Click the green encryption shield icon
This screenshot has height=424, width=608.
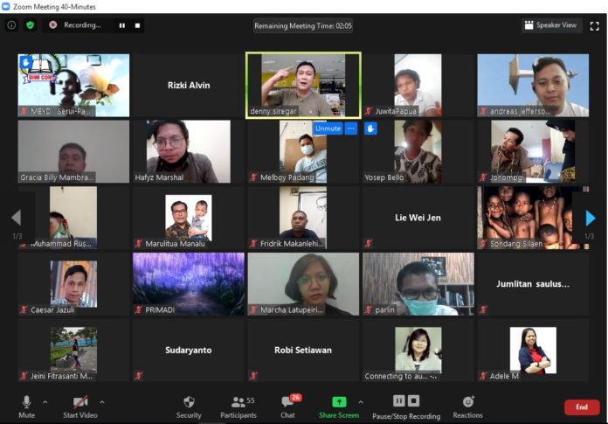(x=30, y=25)
